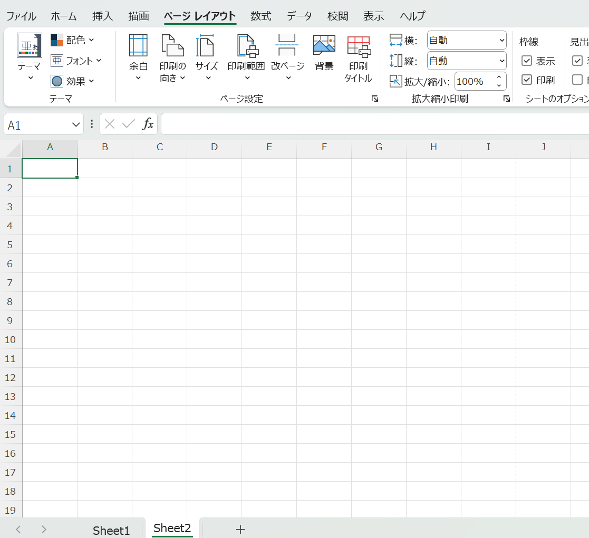Screen dimensions: 589x538
Task: Open the Name Box dropdown arrow
Action: [x=74, y=125]
